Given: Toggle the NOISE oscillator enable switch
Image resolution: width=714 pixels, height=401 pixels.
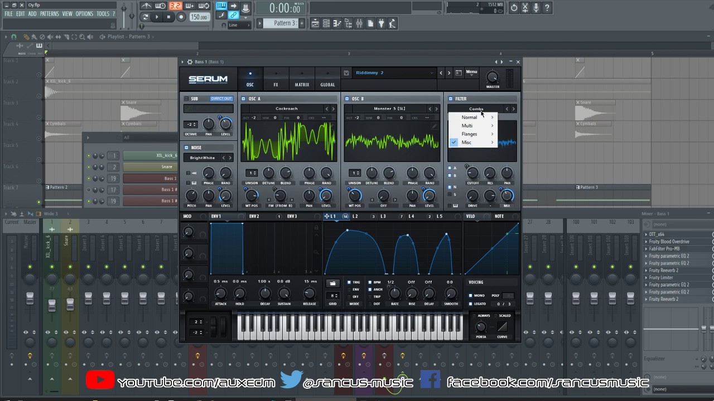Looking at the screenshot, I should [187, 148].
